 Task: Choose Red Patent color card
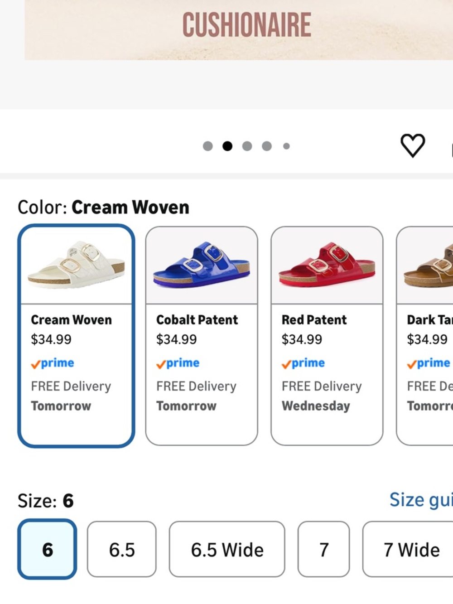pyautogui.click(x=327, y=336)
